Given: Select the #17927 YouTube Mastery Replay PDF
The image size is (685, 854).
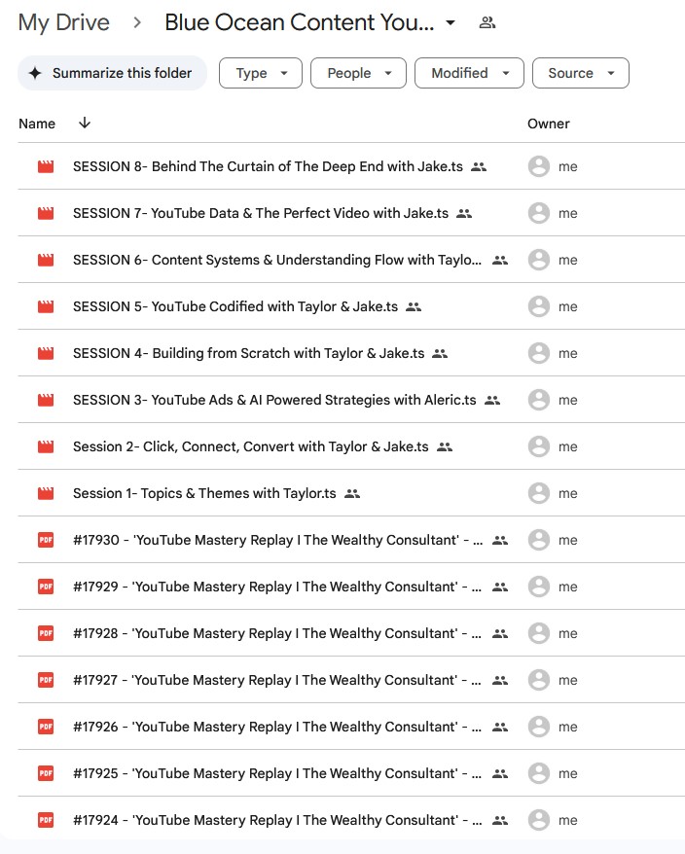Looking at the screenshot, I should coord(277,680).
